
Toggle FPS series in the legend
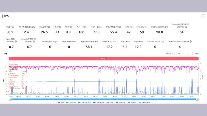[x=61, y=102]
